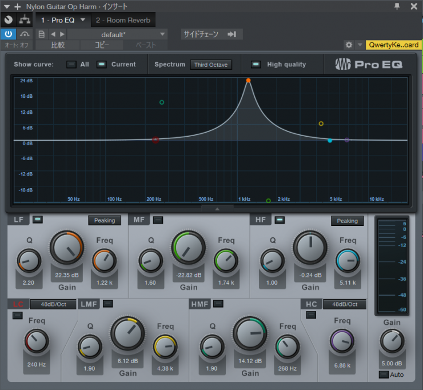
Task: Click the plus icon to add an insert
Action: 17,6
